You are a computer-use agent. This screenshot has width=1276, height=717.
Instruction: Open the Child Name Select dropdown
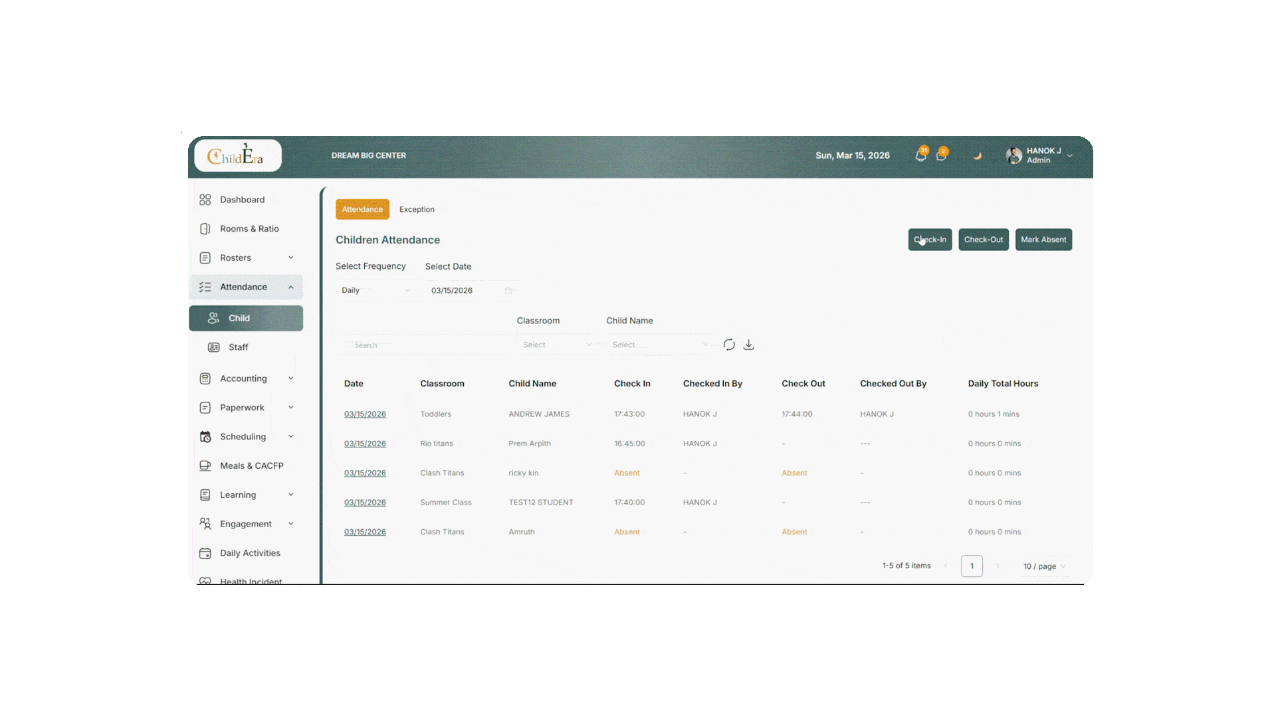[660, 345]
